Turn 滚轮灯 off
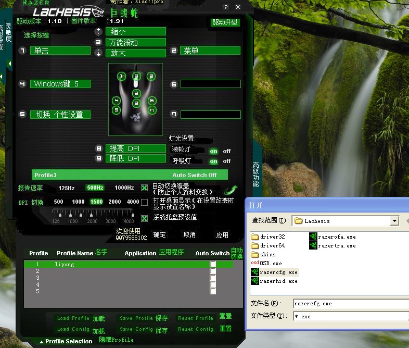Image resolution: width=409 pixels, height=348 pixels. pyautogui.click(x=227, y=151)
